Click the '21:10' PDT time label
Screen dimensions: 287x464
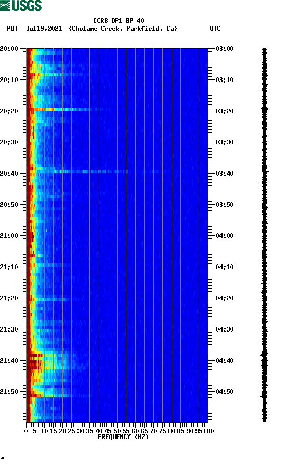[x=9, y=267]
